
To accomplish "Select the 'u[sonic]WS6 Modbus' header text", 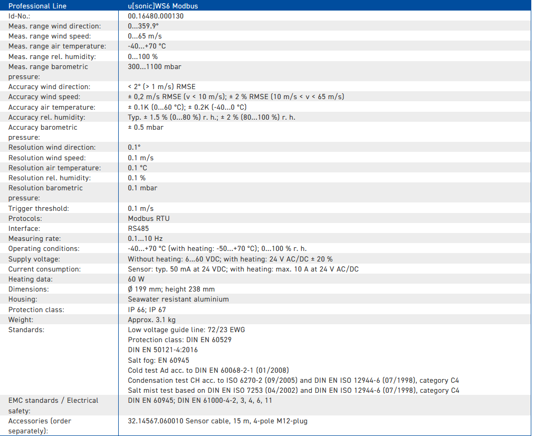I will [163, 6].
